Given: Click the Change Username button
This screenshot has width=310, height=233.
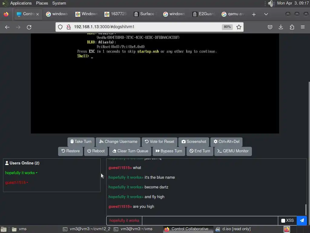Looking at the screenshot, I should click(118, 142).
